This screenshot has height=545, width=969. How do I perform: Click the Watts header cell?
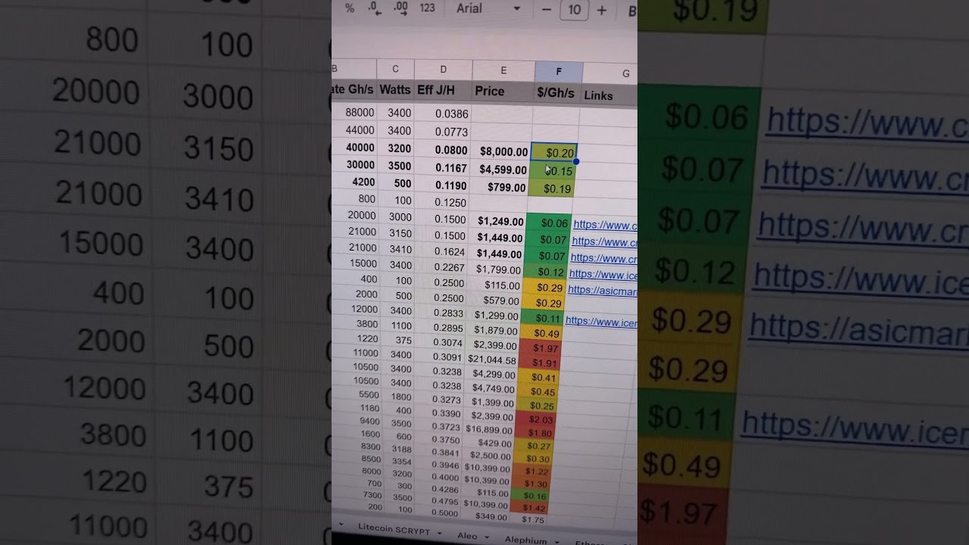(395, 89)
